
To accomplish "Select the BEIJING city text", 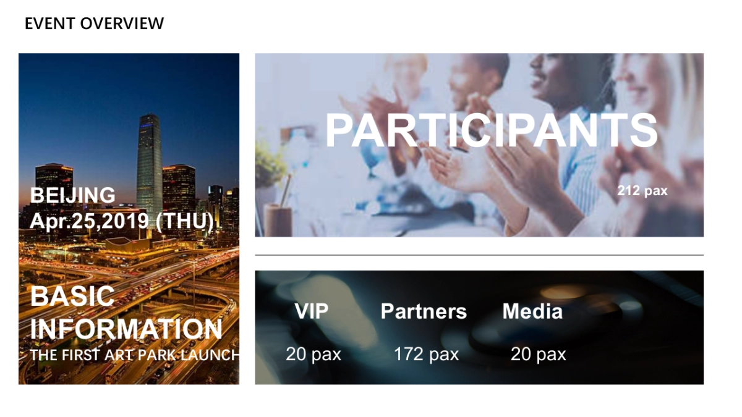I will (72, 195).
